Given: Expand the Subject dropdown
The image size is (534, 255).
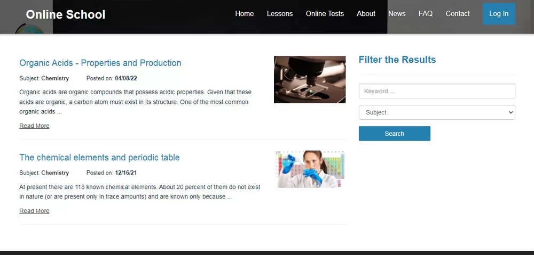Looking at the screenshot, I should point(437,112).
